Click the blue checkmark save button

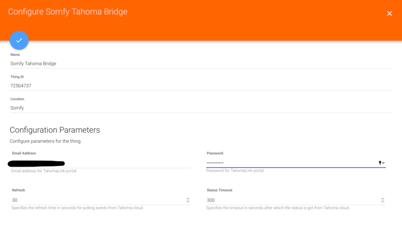[x=19, y=40]
